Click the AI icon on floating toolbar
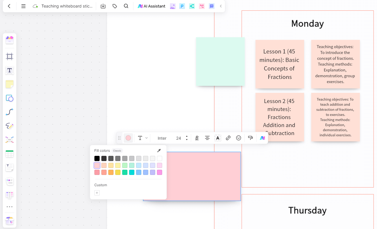The height and width of the screenshot is (229, 377). click(262, 138)
